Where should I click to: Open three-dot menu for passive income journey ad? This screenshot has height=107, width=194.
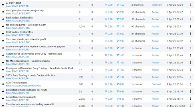[190, 12]
